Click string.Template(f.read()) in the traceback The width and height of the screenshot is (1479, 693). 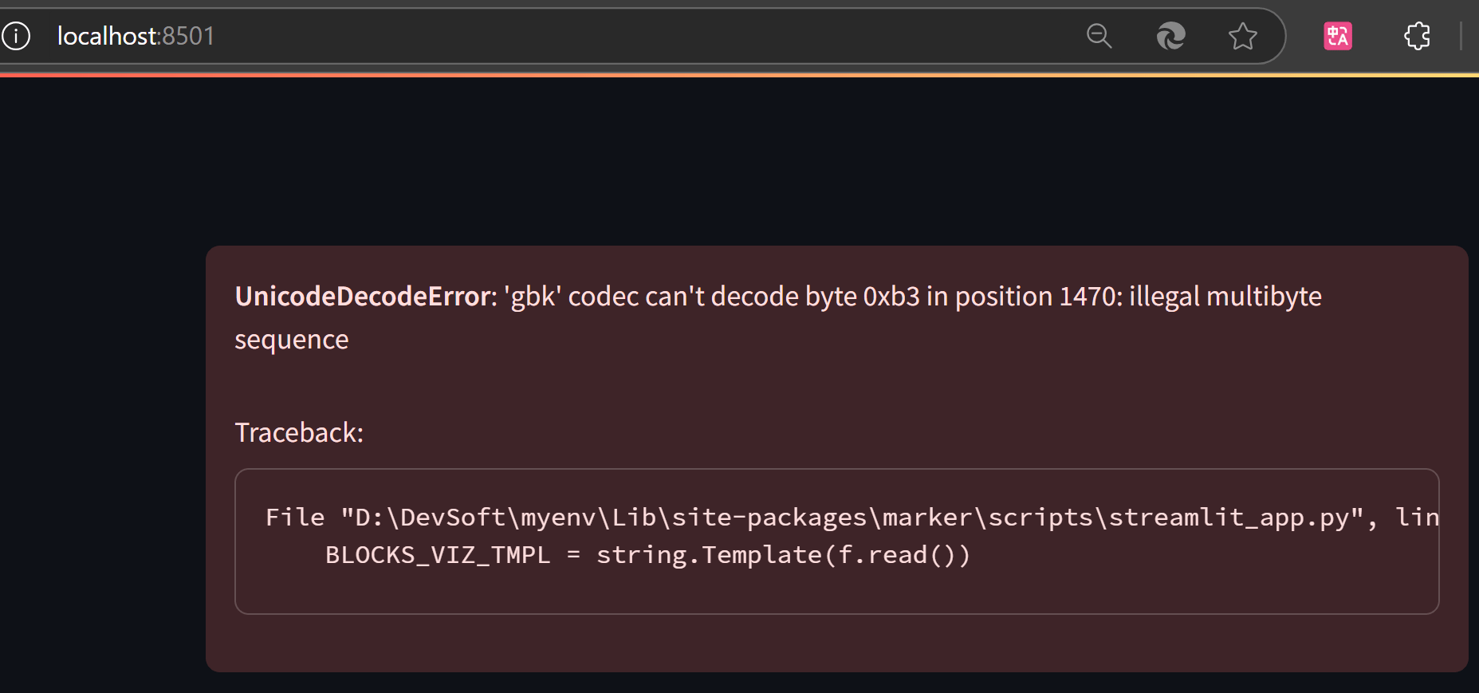(783, 555)
